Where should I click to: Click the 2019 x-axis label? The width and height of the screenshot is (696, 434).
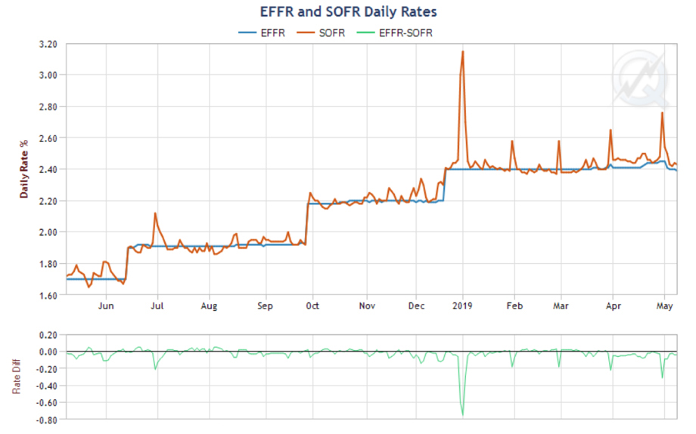(462, 306)
